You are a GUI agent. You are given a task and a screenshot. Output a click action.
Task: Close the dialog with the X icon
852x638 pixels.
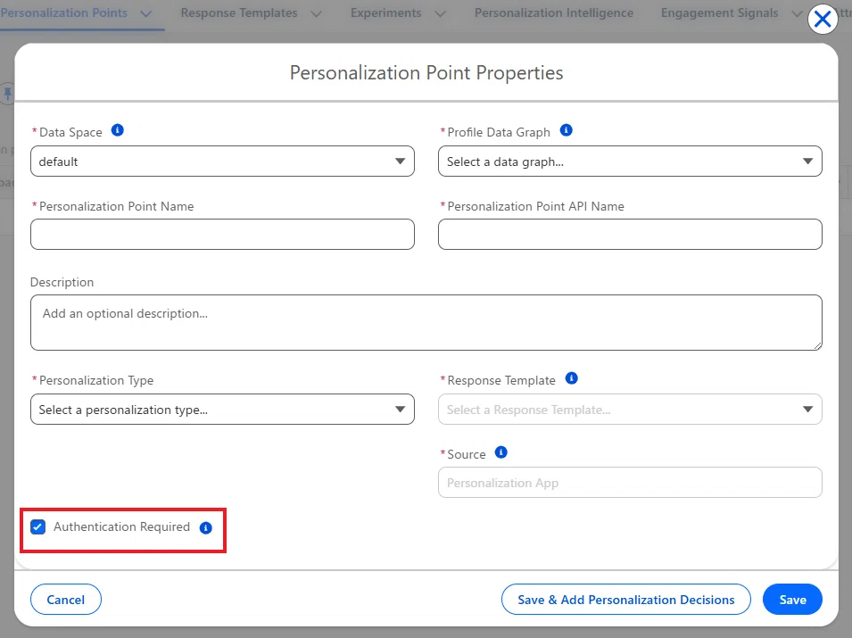tap(823, 20)
